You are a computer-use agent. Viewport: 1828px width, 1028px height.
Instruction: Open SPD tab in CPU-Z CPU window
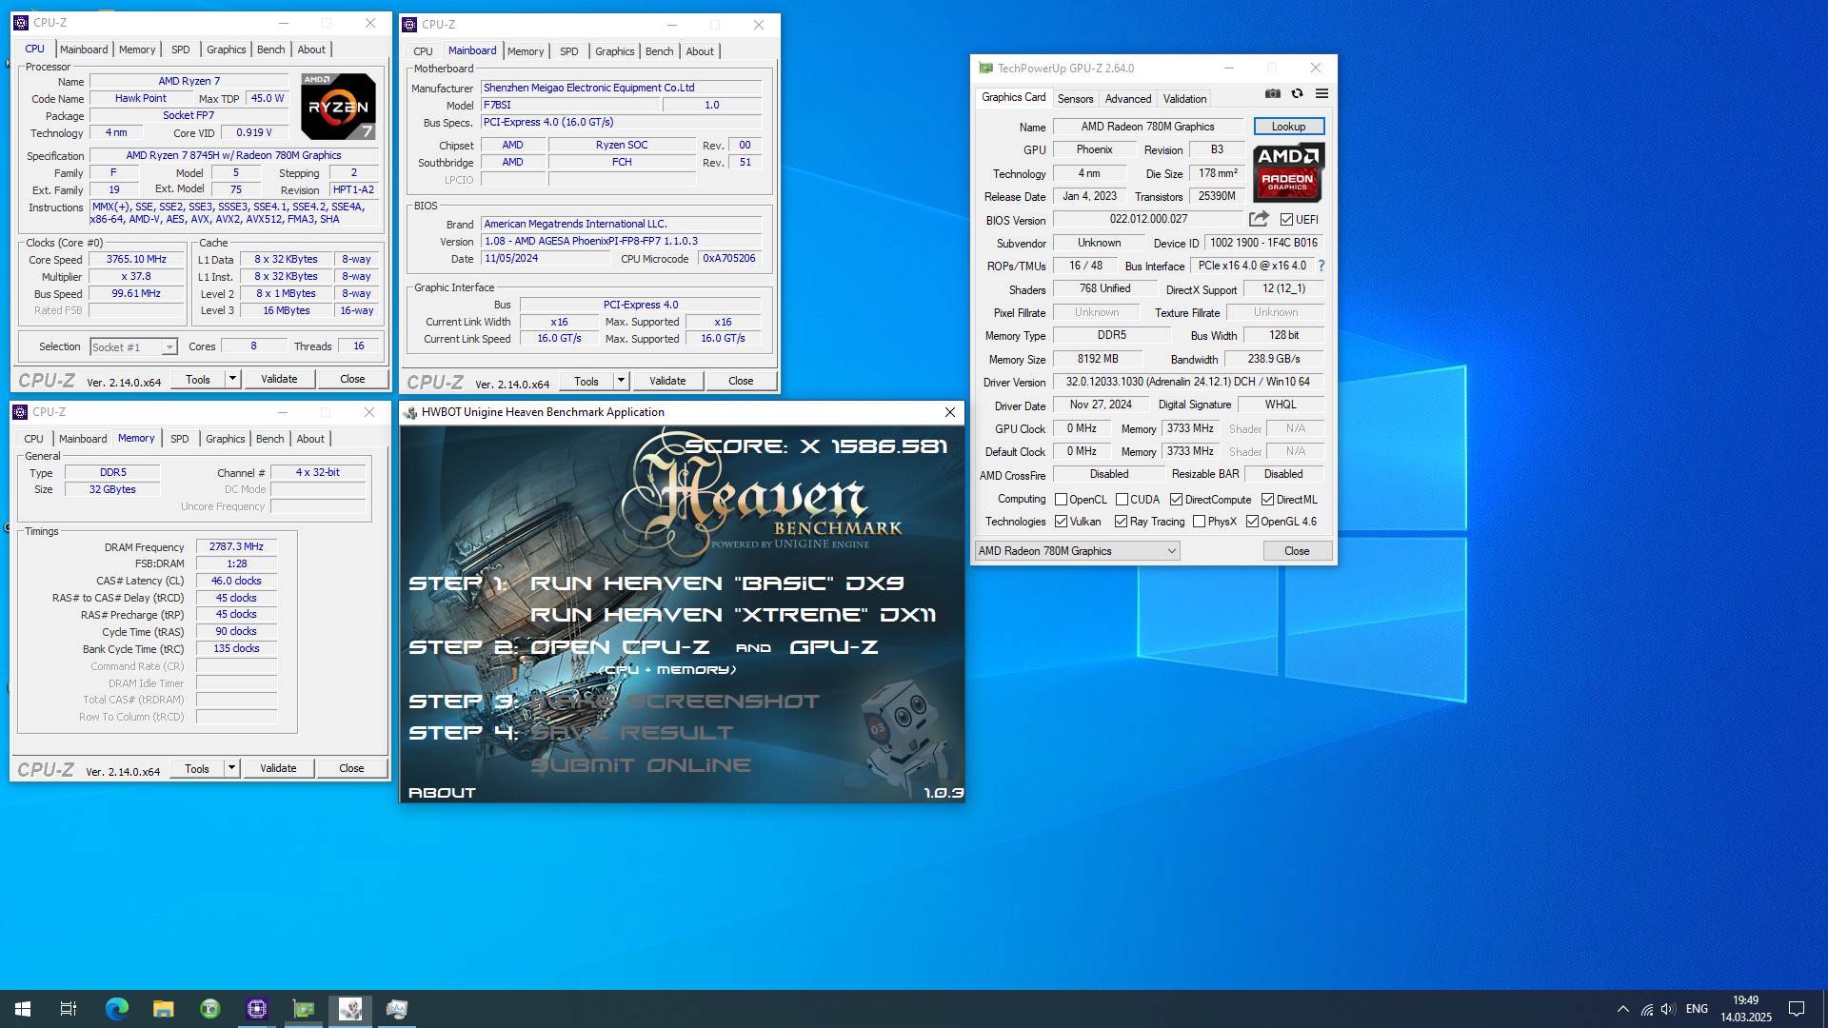(x=180, y=49)
